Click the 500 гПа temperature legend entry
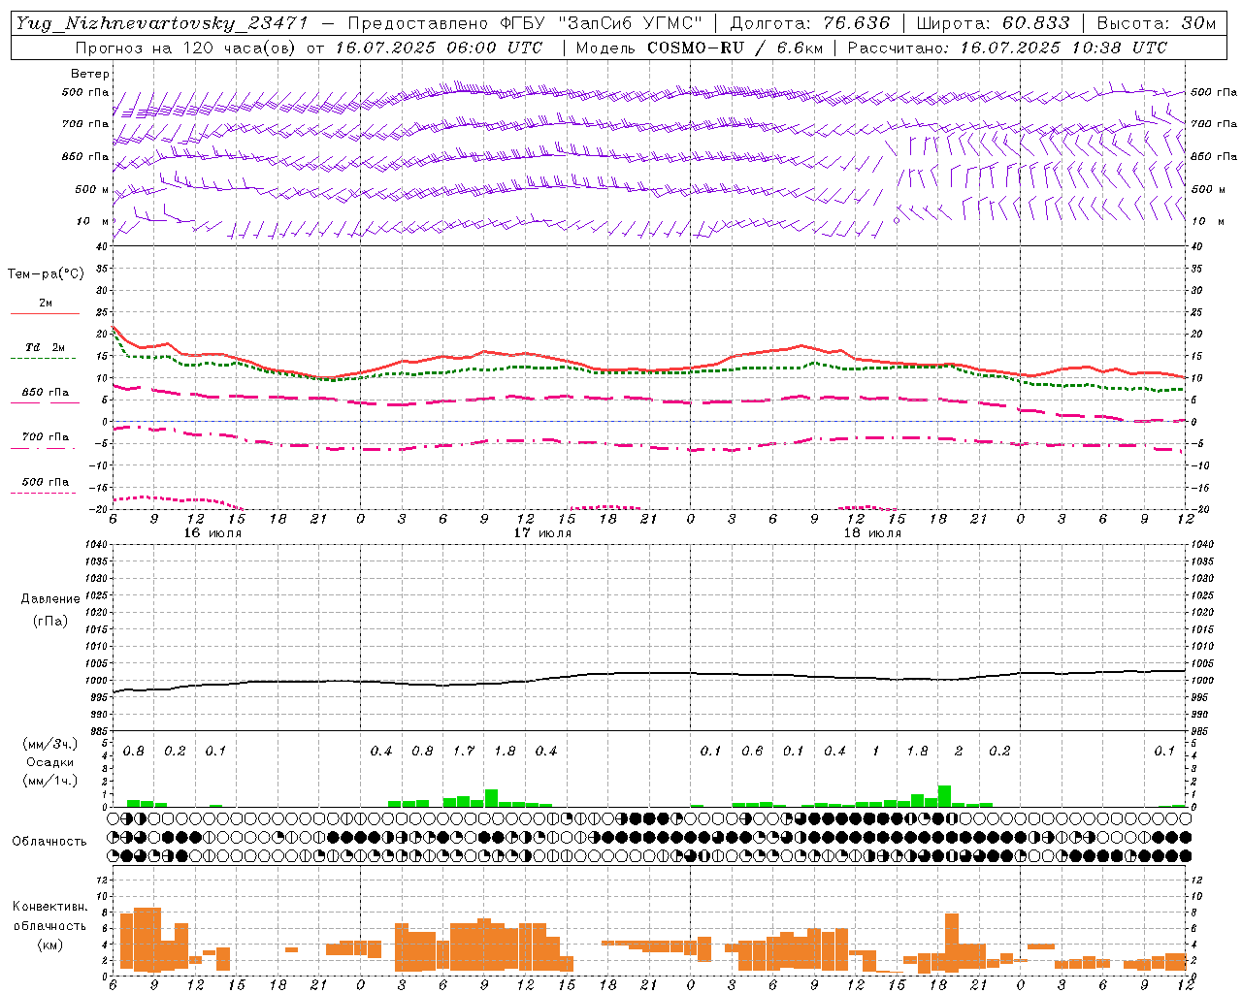Screen dimensions: 1242x993 tap(46, 482)
